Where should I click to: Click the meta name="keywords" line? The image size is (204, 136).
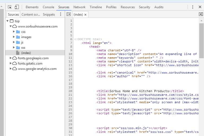click(x=130, y=58)
